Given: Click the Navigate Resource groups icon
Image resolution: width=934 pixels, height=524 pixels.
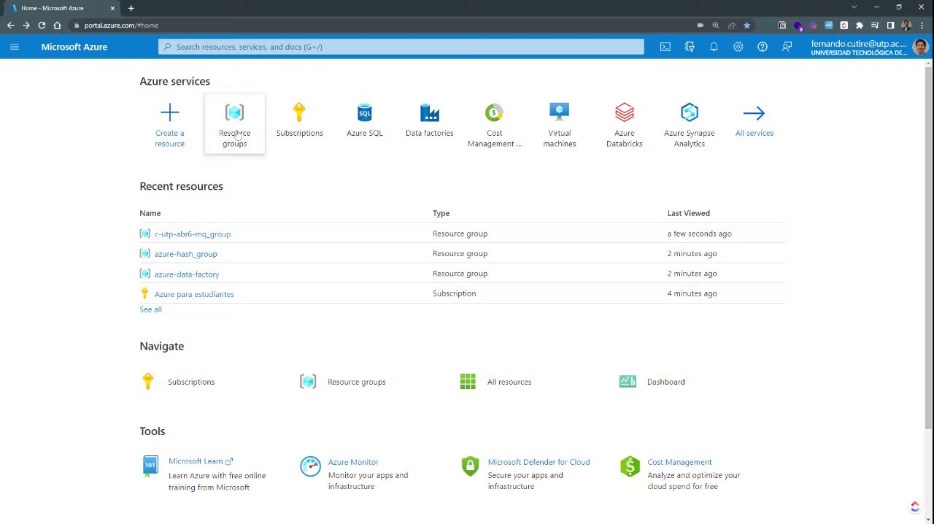Looking at the screenshot, I should [308, 381].
